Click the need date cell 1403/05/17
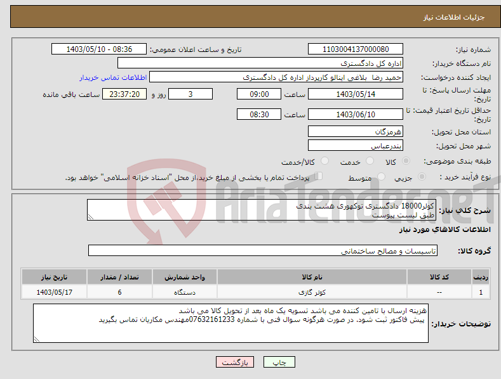Image resolution: width=501 pixels, height=379 pixels. (x=55, y=292)
